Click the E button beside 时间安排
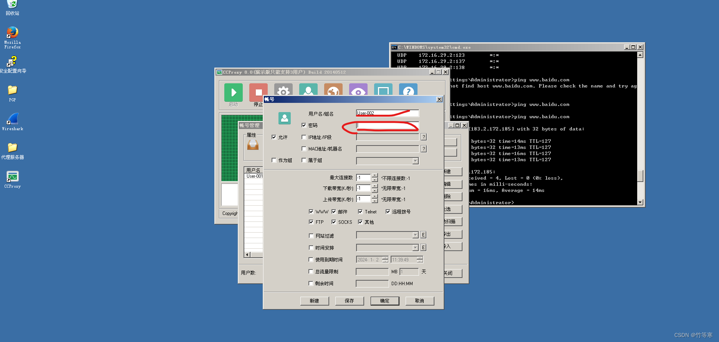 (423, 248)
